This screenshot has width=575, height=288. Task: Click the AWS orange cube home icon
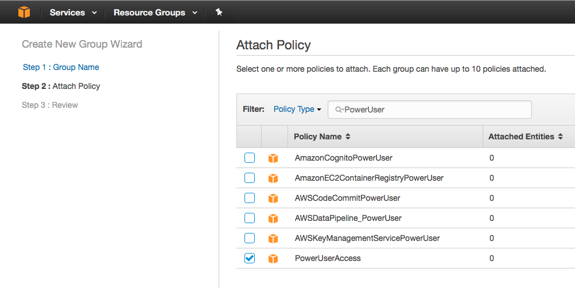pos(24,12)
